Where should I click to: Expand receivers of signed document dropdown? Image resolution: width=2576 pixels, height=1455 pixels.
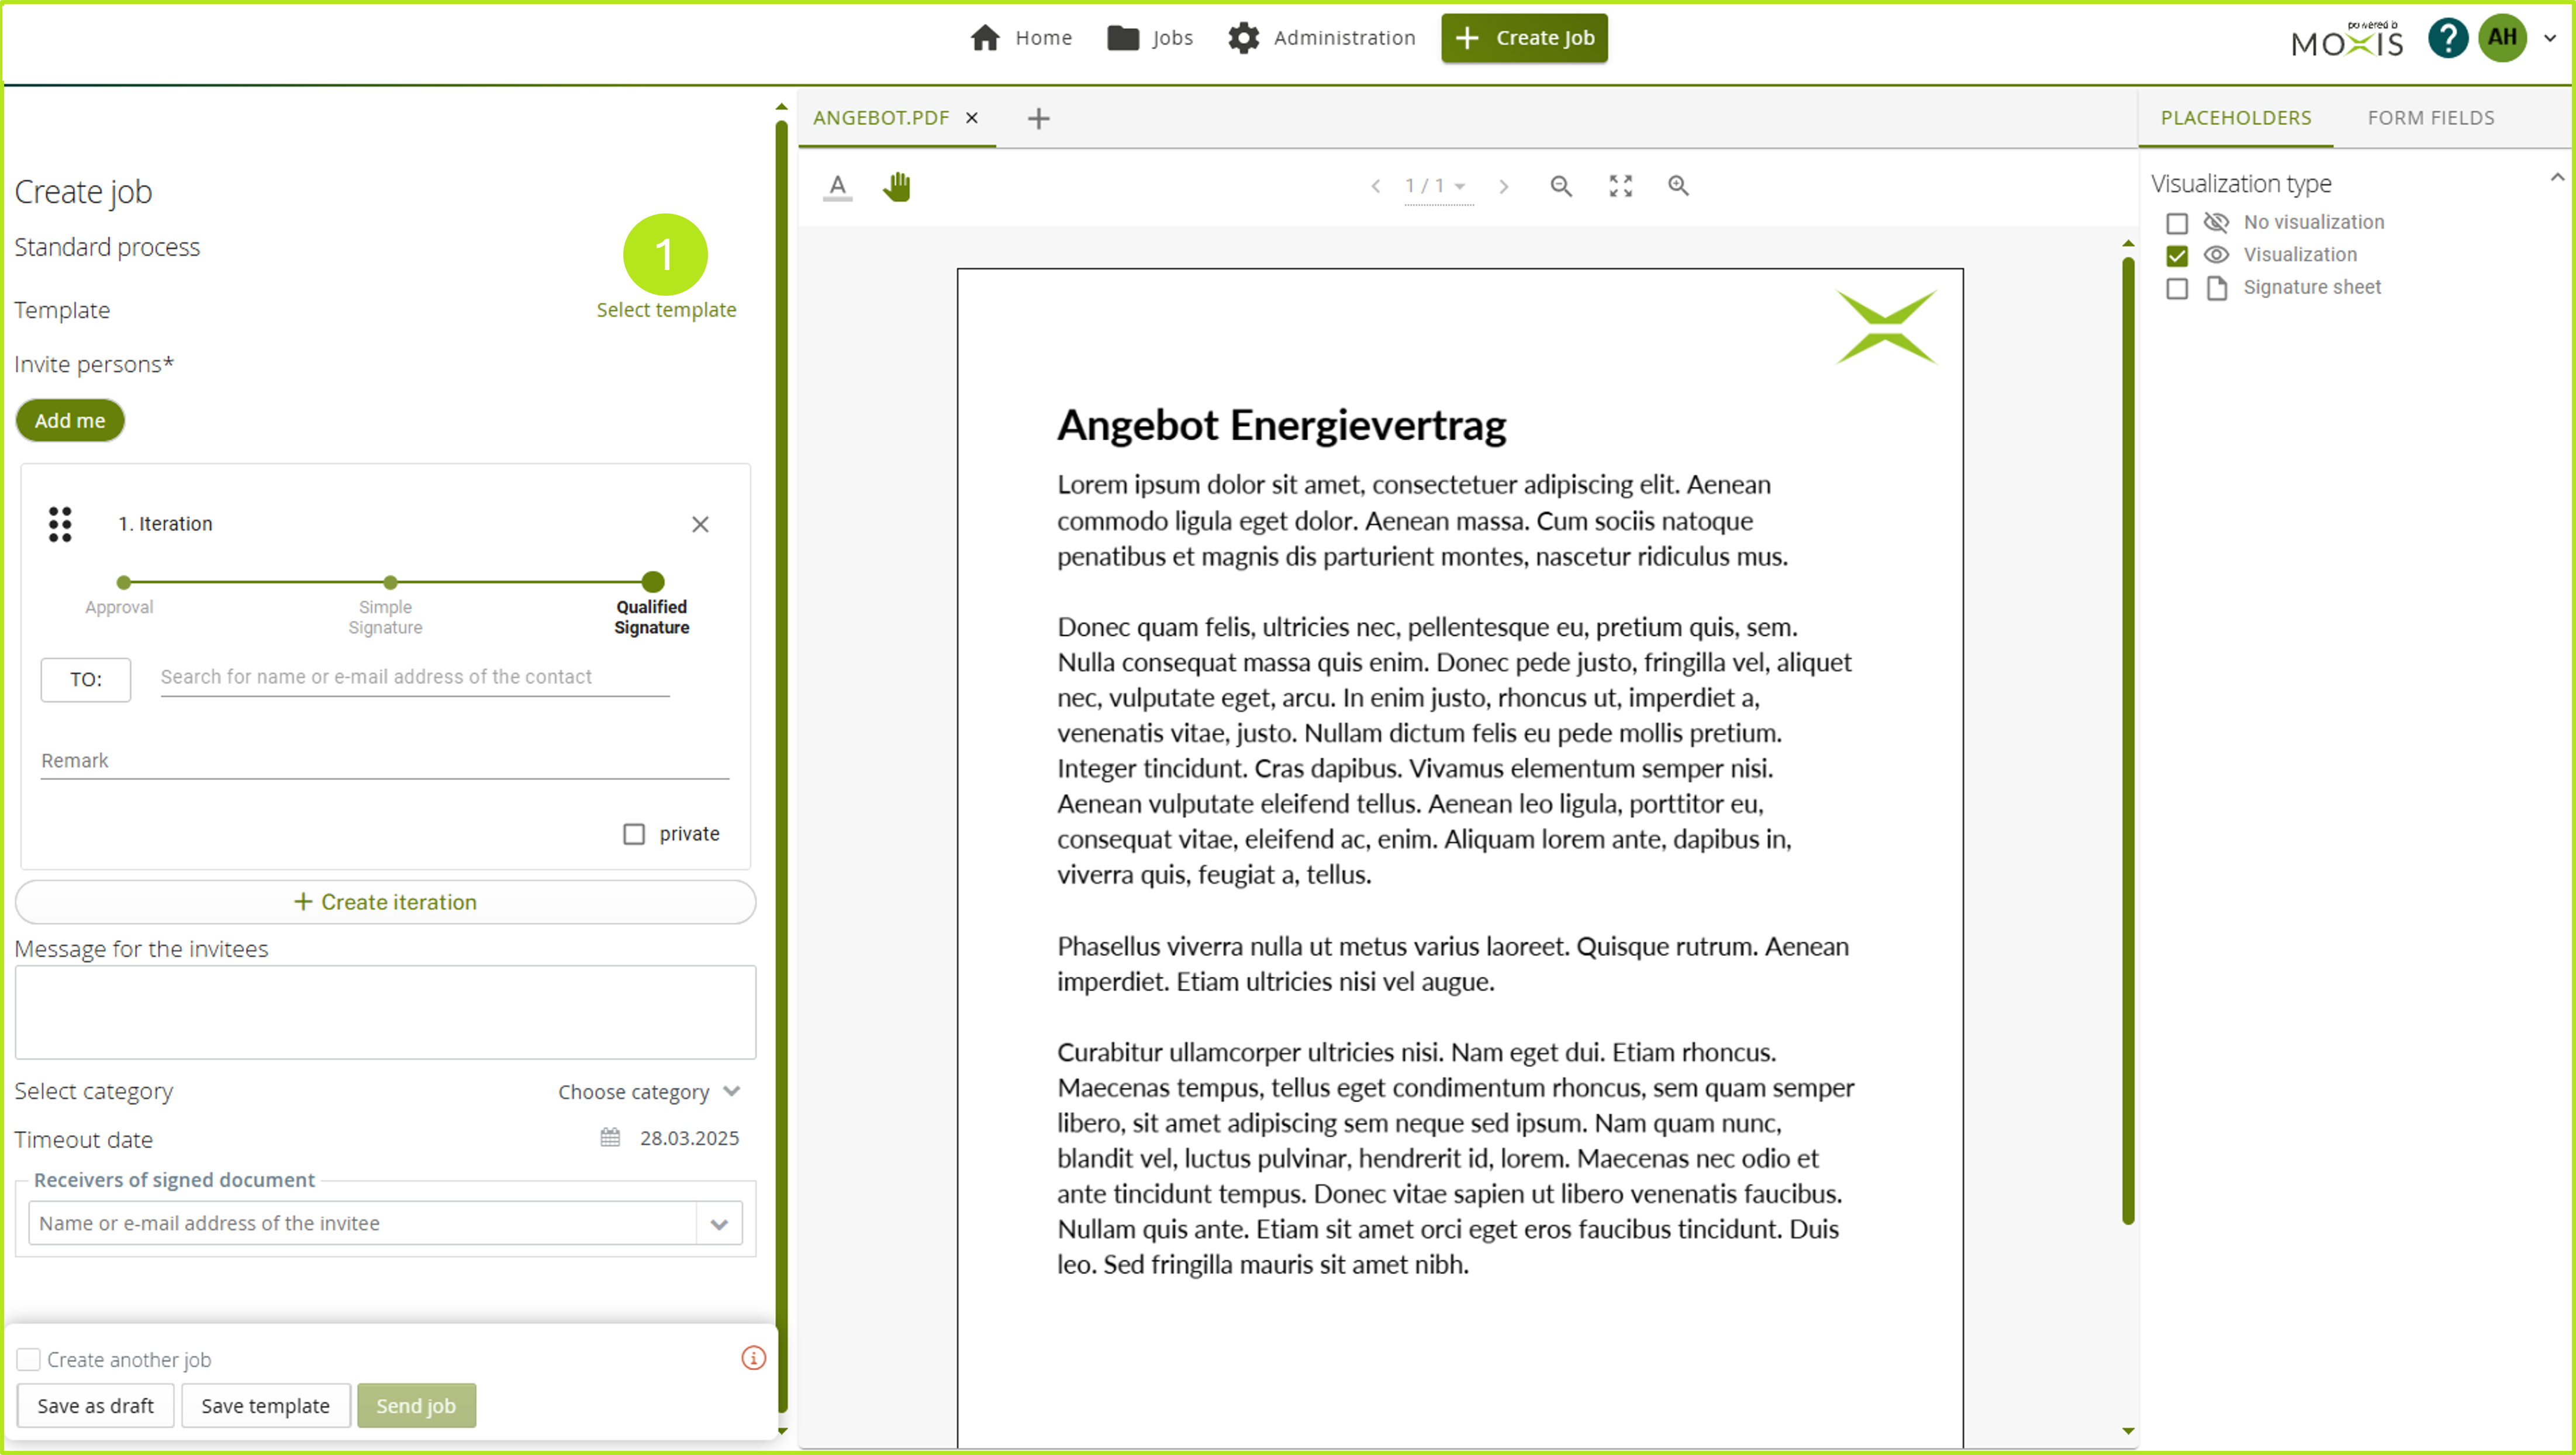(718, 1224)
